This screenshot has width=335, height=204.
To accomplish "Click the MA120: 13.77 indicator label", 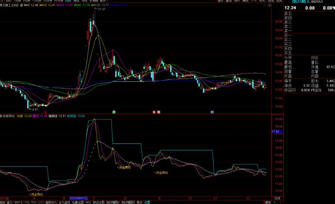I will (100, 5).
